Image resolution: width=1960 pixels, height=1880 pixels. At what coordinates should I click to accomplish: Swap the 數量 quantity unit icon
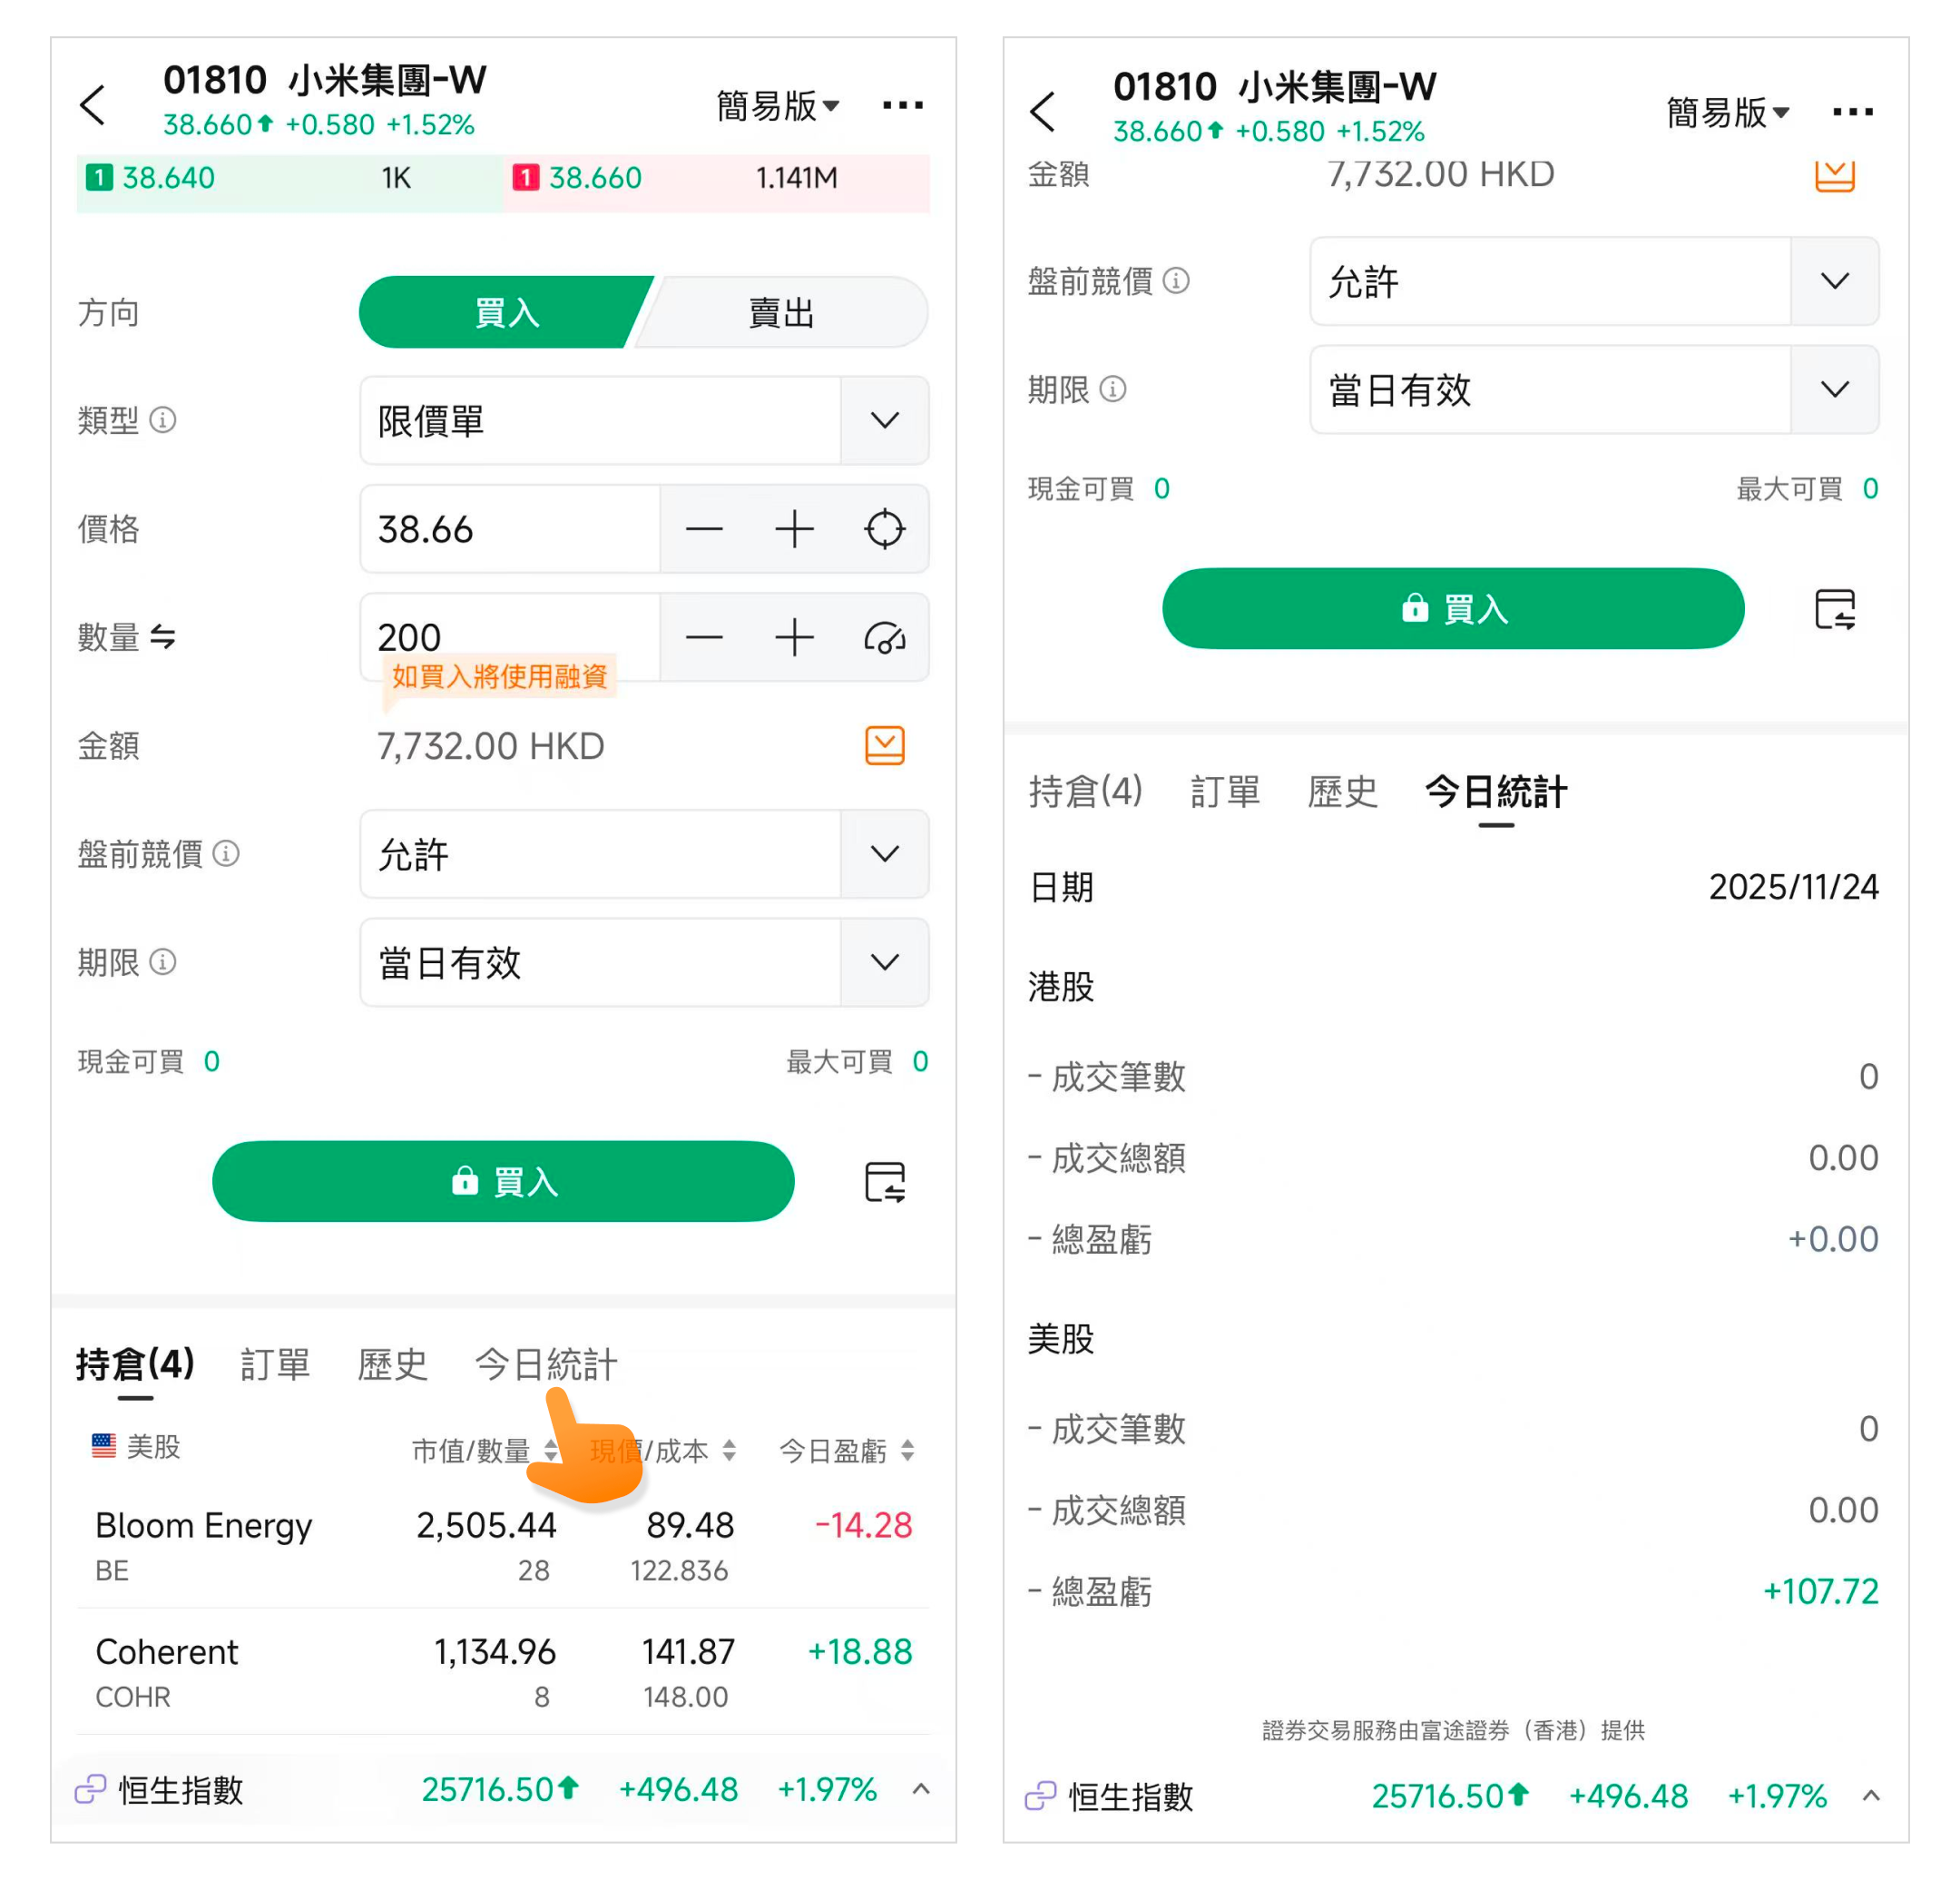(163, 637)
